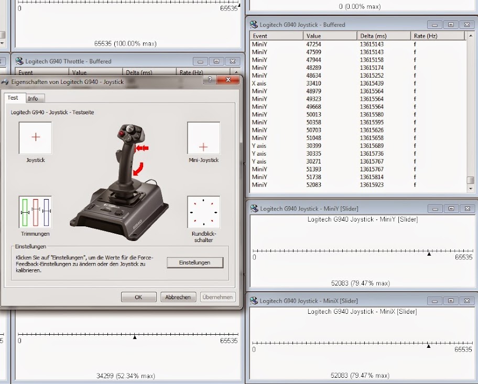Minimize the MiniX Slider window
Viewport: 478px width, 384px height.
[x=435, y=301]
